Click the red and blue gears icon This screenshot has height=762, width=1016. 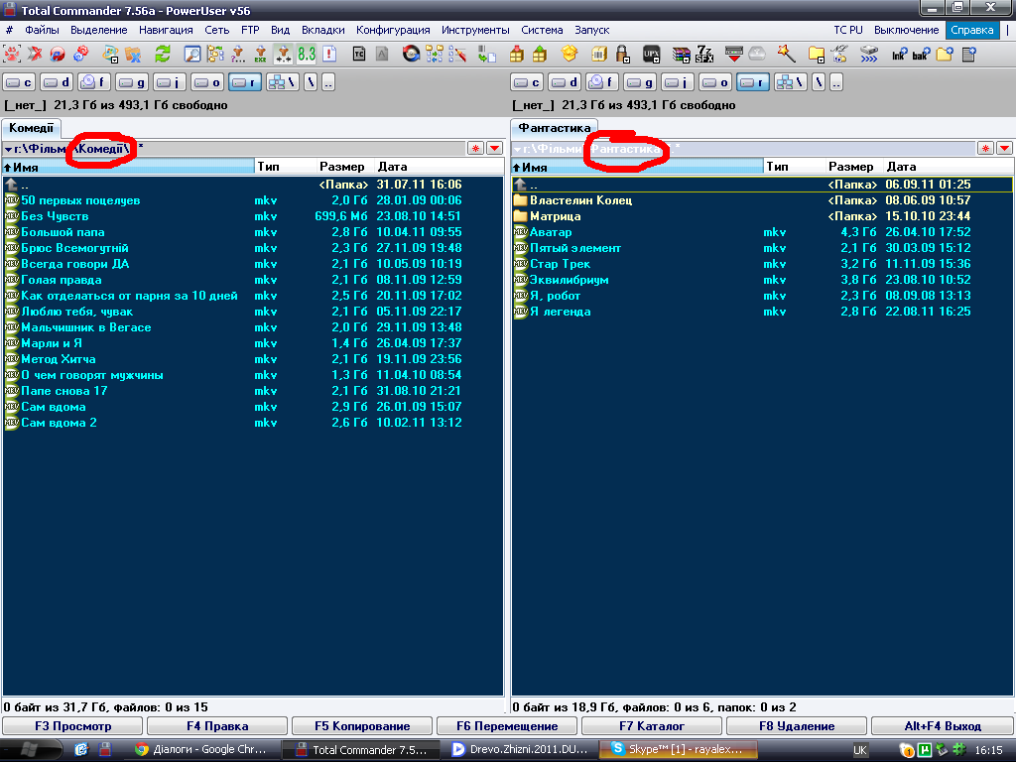coord(81,54)
